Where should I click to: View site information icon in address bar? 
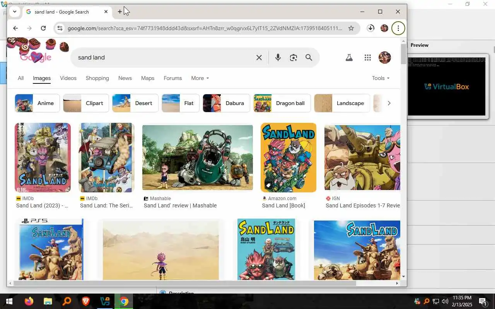59,28
